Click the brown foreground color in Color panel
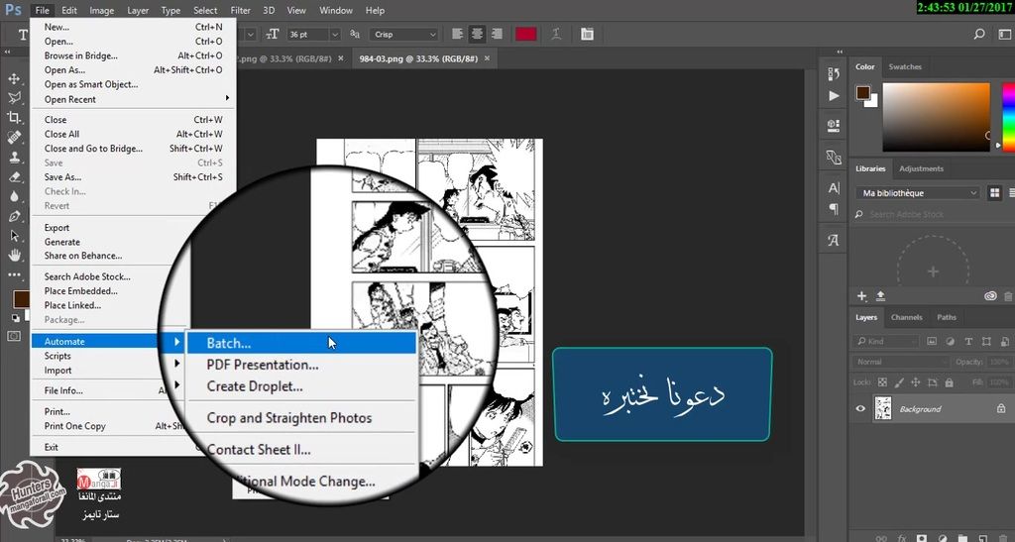The width and height of the screenshot is (1015, 542). [x=862, y=92]
